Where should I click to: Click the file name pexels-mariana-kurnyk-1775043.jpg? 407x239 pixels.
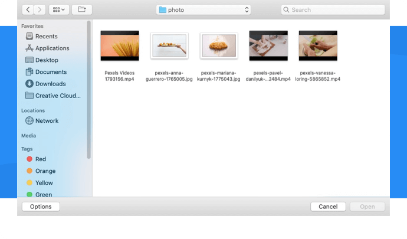coord(219,76)
